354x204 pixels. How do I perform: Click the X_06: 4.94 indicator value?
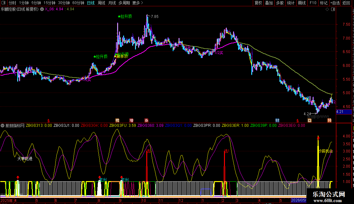tap(54, 9)
